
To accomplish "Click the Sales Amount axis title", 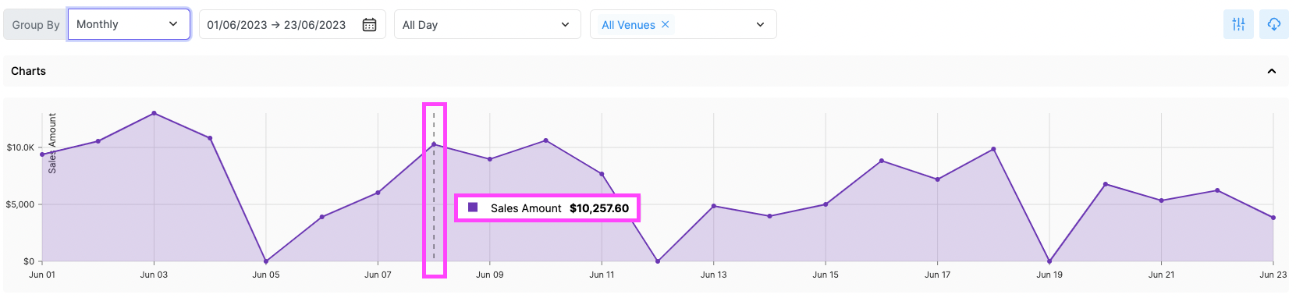I will [52, 144].
